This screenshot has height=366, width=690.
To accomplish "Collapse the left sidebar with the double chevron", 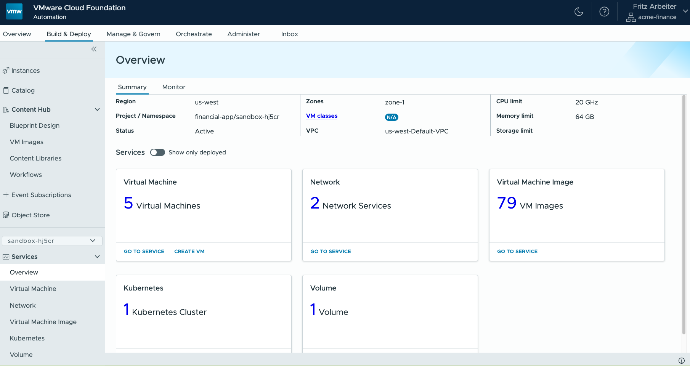I will pyautogui.click(x=94, y=49).
